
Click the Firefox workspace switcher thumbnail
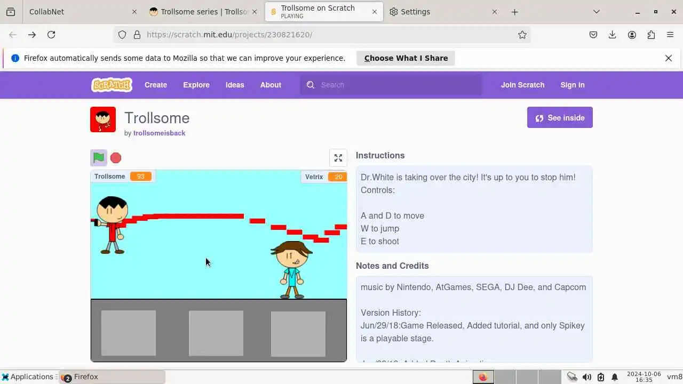(483, 377)
